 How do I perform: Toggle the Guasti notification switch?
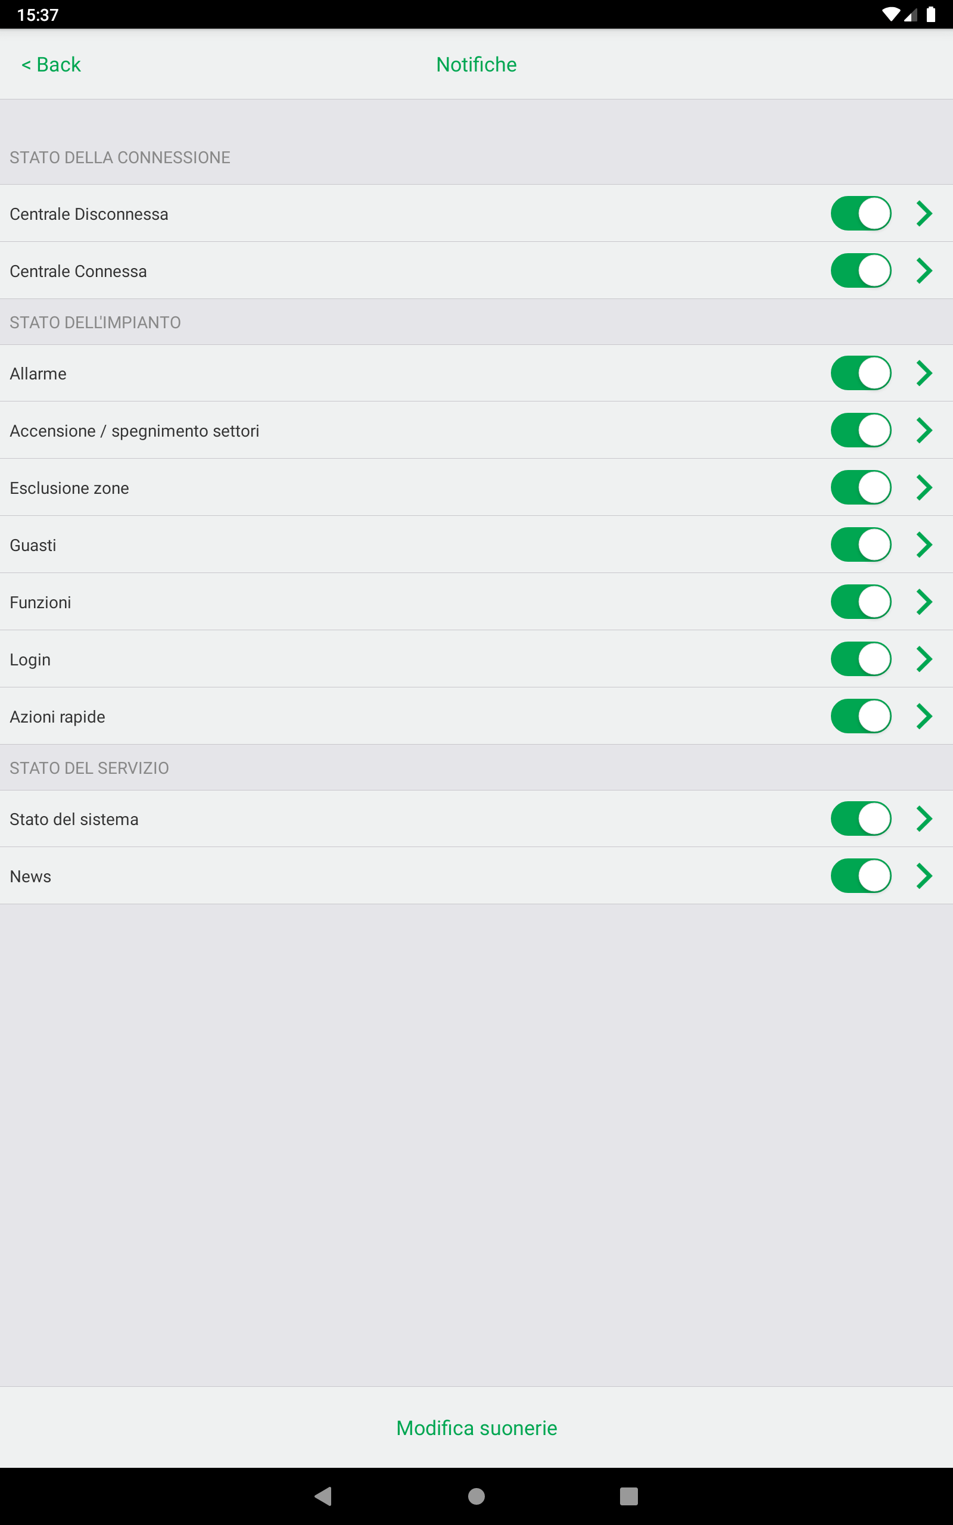point(860,544)
